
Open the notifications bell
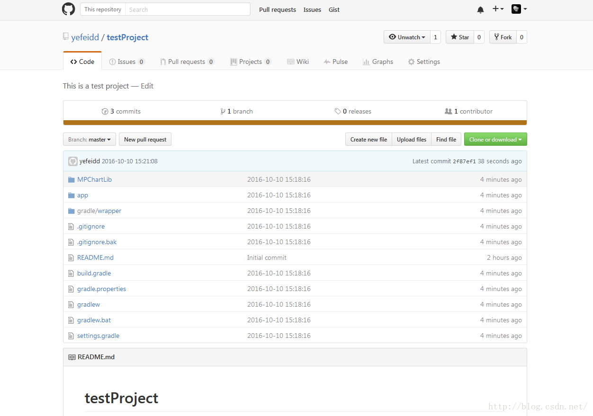(481, 9)
